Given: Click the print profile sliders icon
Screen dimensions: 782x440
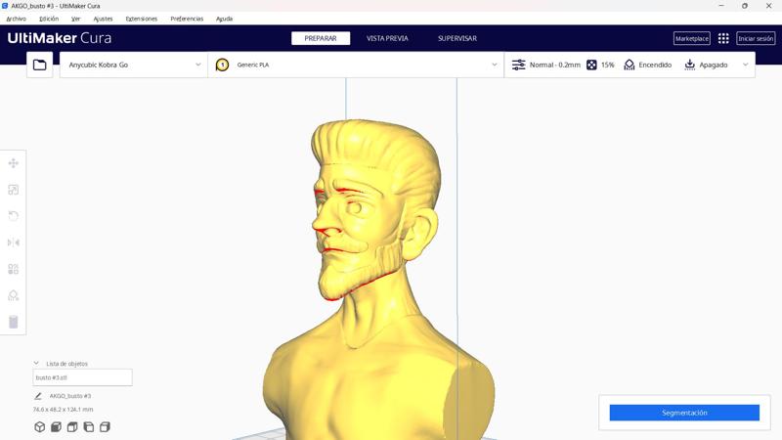Looking at the screenshot, I should pos(519,65).
